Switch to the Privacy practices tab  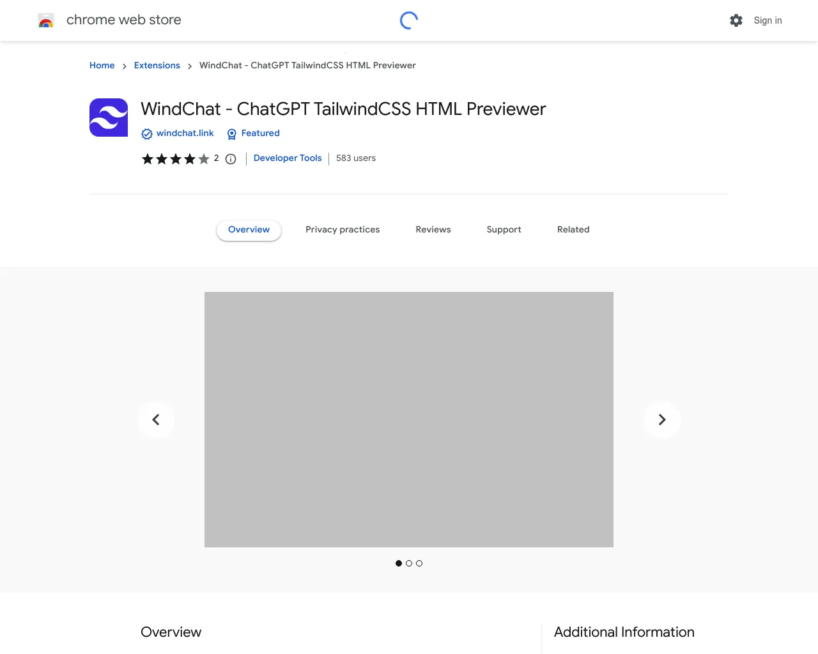[343, 229]
